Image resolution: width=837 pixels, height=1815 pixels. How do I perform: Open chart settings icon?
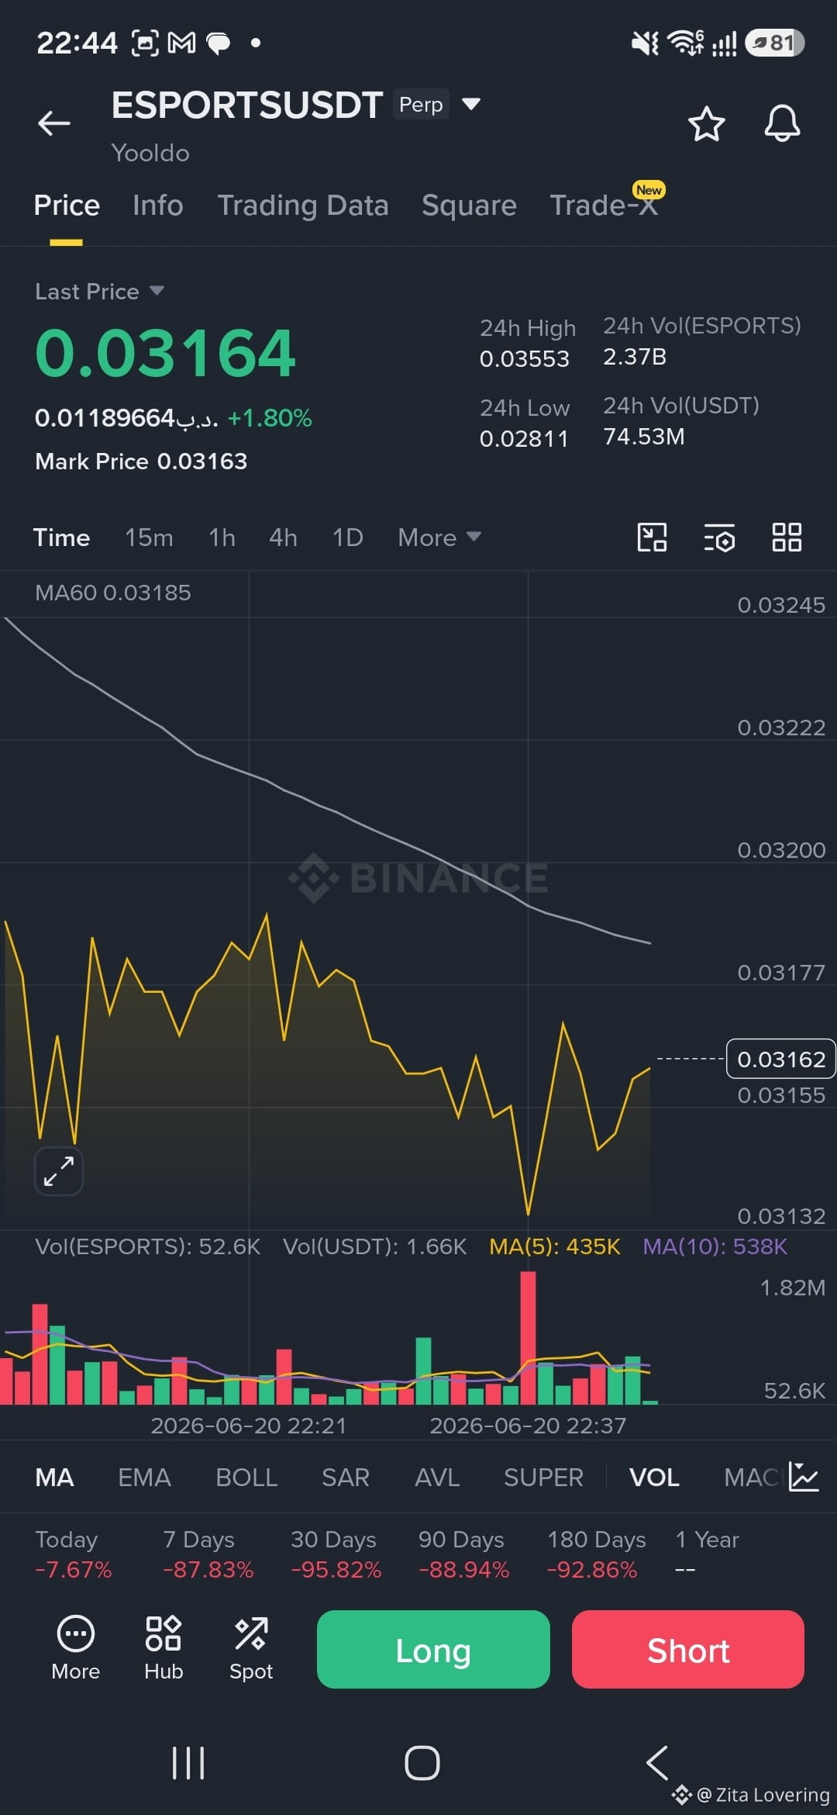[x=719, y=538]
